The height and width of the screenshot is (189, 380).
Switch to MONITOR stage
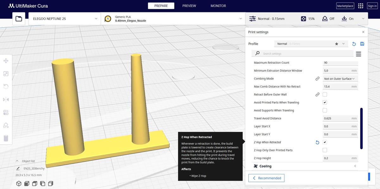point(218,6)
